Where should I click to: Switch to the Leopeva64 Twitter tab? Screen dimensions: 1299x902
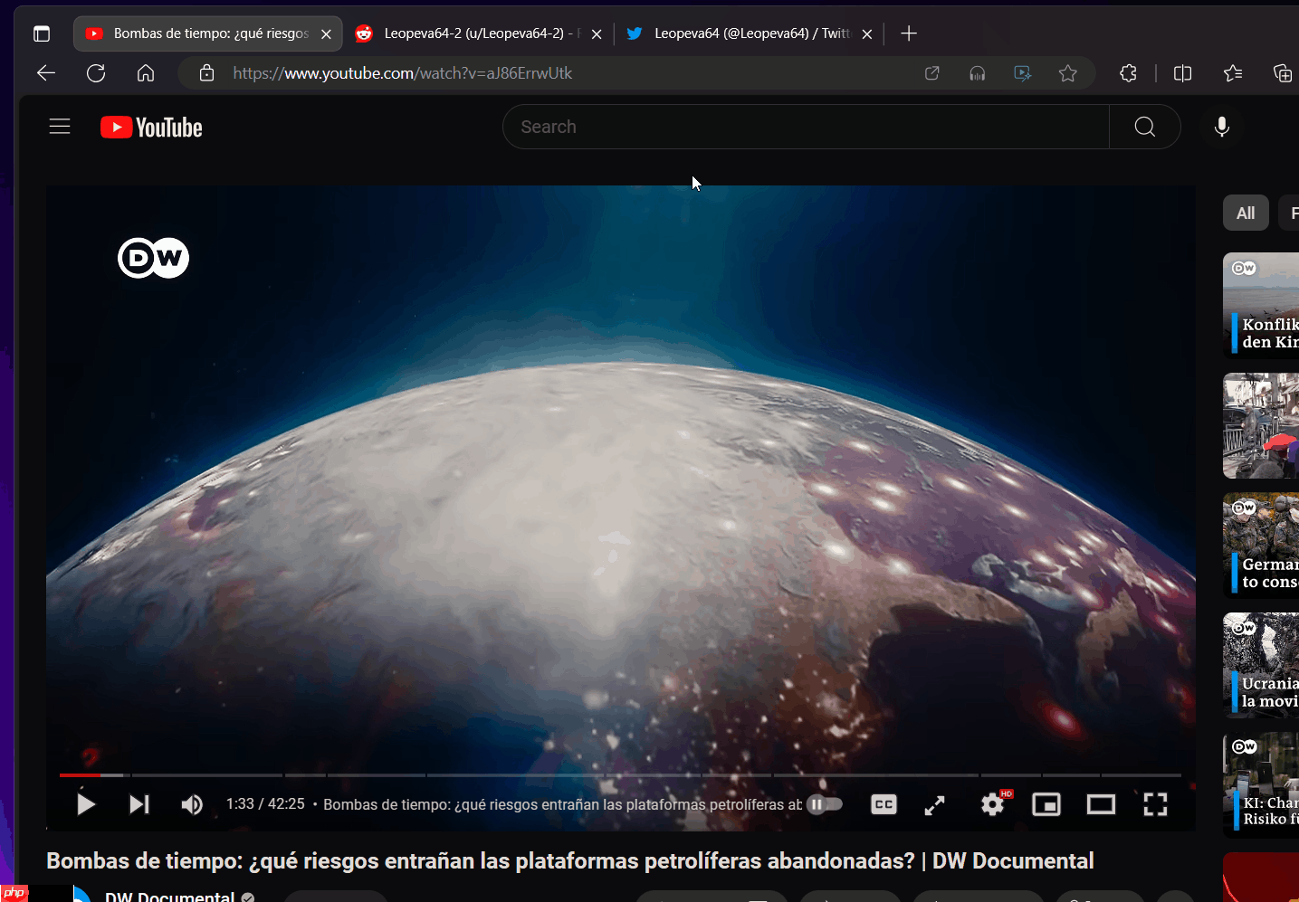click(742, 33)
